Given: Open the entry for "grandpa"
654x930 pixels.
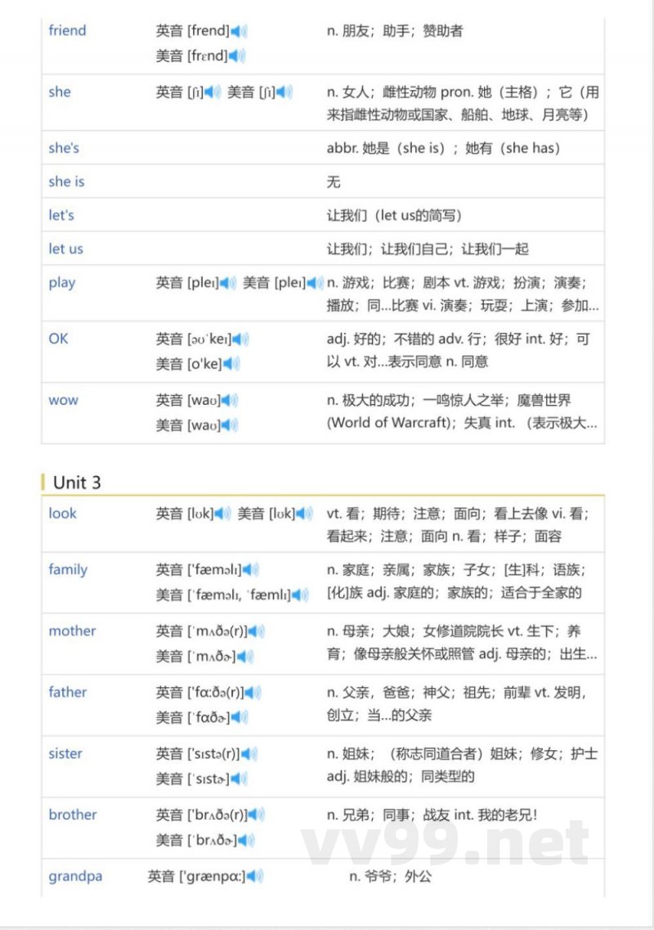Looking at the screenshot, I should click(75, 876).
